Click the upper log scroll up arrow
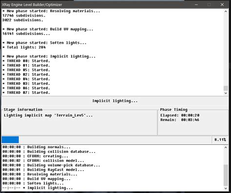 pyautogui.click(x=226, y=11)
